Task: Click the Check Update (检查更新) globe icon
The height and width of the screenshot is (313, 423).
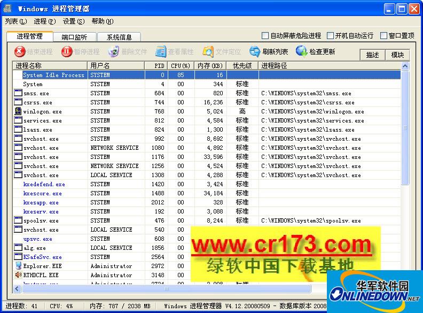Action: click(x=301, y=51)
